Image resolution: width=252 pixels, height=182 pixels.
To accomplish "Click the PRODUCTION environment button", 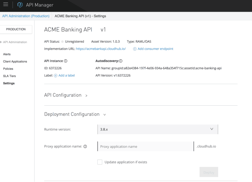I will 16,29.
